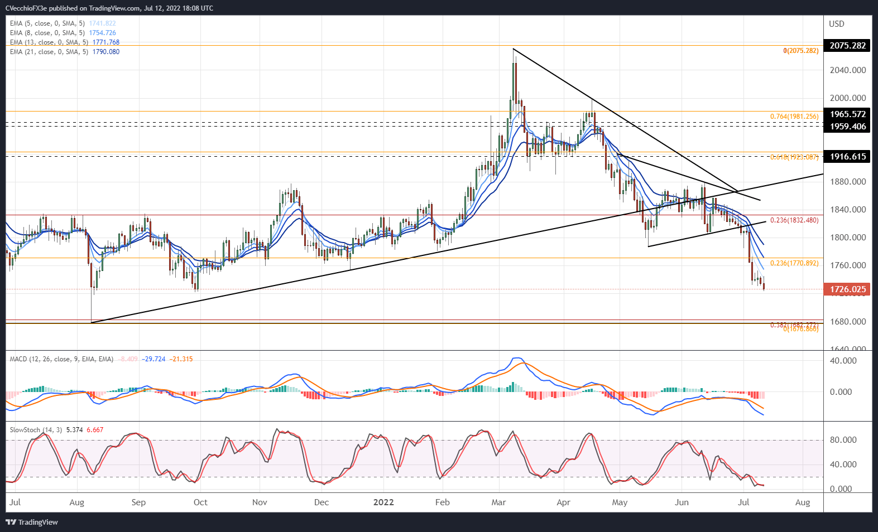Click the Jun label on time axis

pos(682,502)
